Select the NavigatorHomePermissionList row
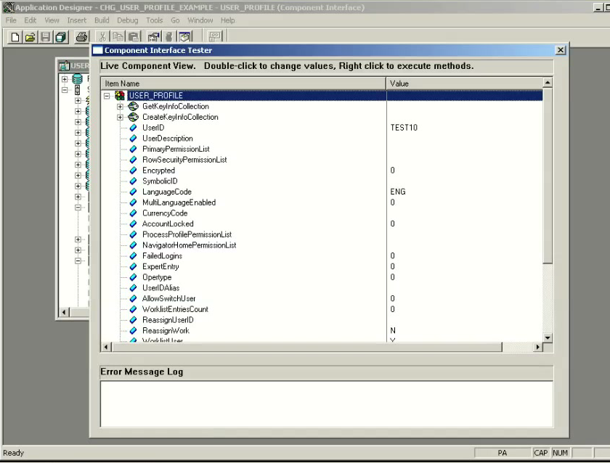This screenshot has width=610, height=463. 321,245
